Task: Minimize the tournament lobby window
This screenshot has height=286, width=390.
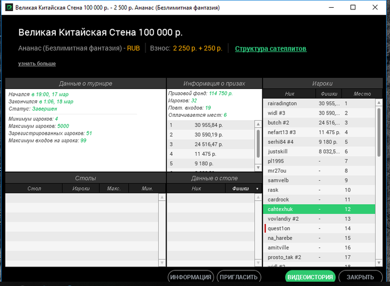Action: (331, 7)
